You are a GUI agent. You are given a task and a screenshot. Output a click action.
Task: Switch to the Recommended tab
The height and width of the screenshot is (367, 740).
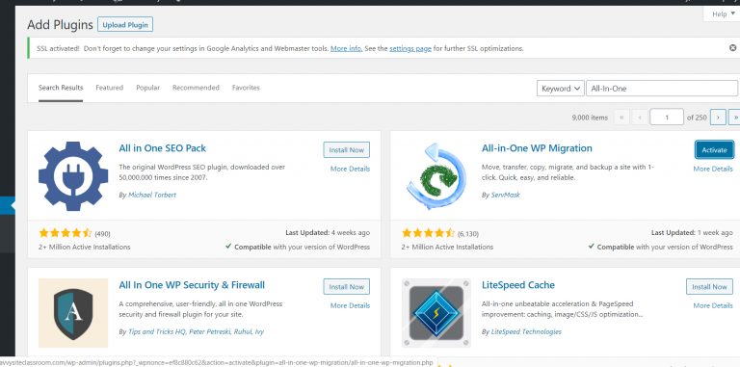(x=196, y=88)
